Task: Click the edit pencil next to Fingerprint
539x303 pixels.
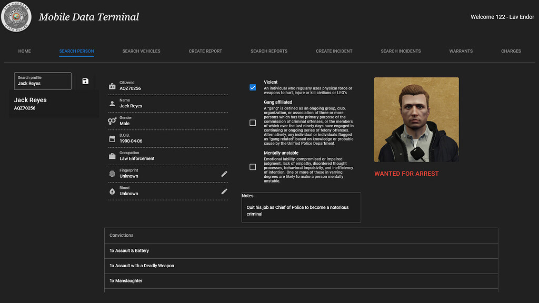Action: coord(224,174)
